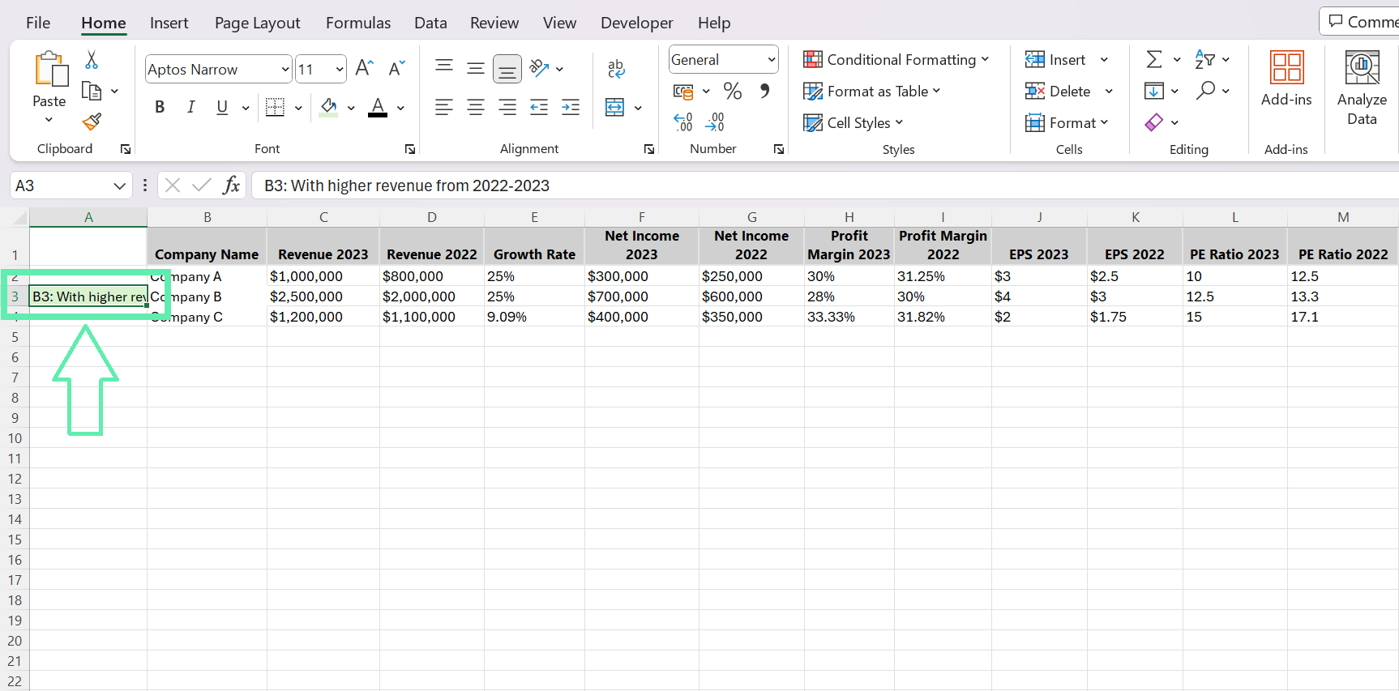
Task: Switch to the Formulas tab
Action: pyautogui.click(x=358, y=23)
